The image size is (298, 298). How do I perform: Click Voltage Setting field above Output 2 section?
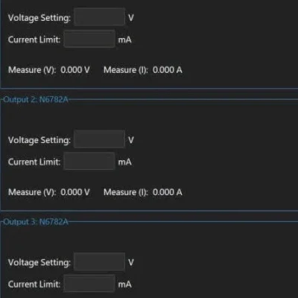point(99,17)
